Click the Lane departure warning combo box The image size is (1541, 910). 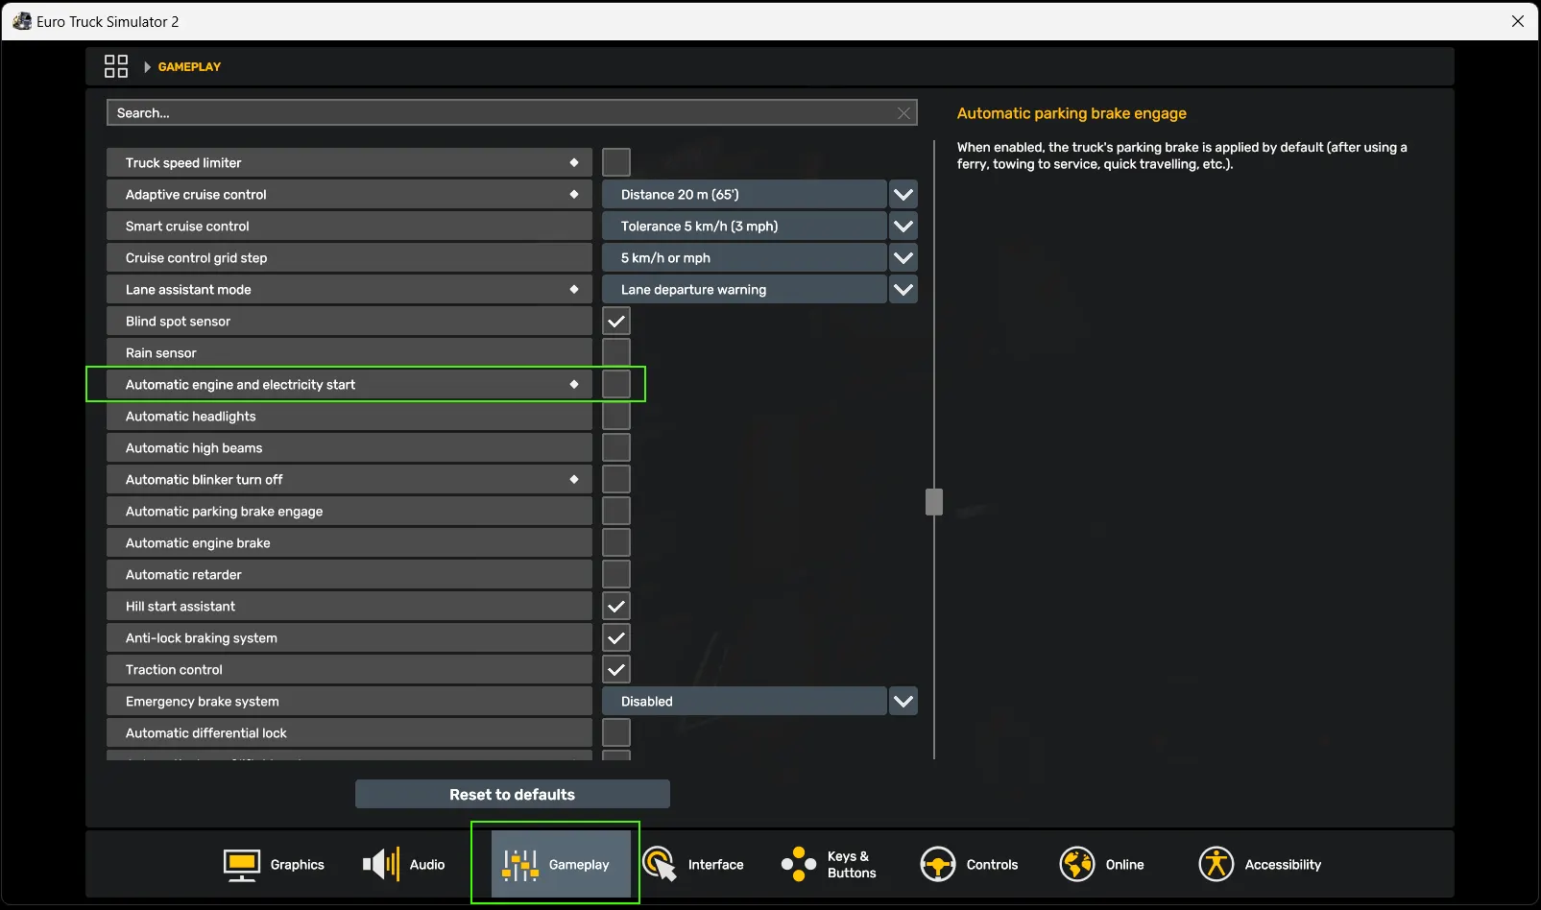pos(744,289)
